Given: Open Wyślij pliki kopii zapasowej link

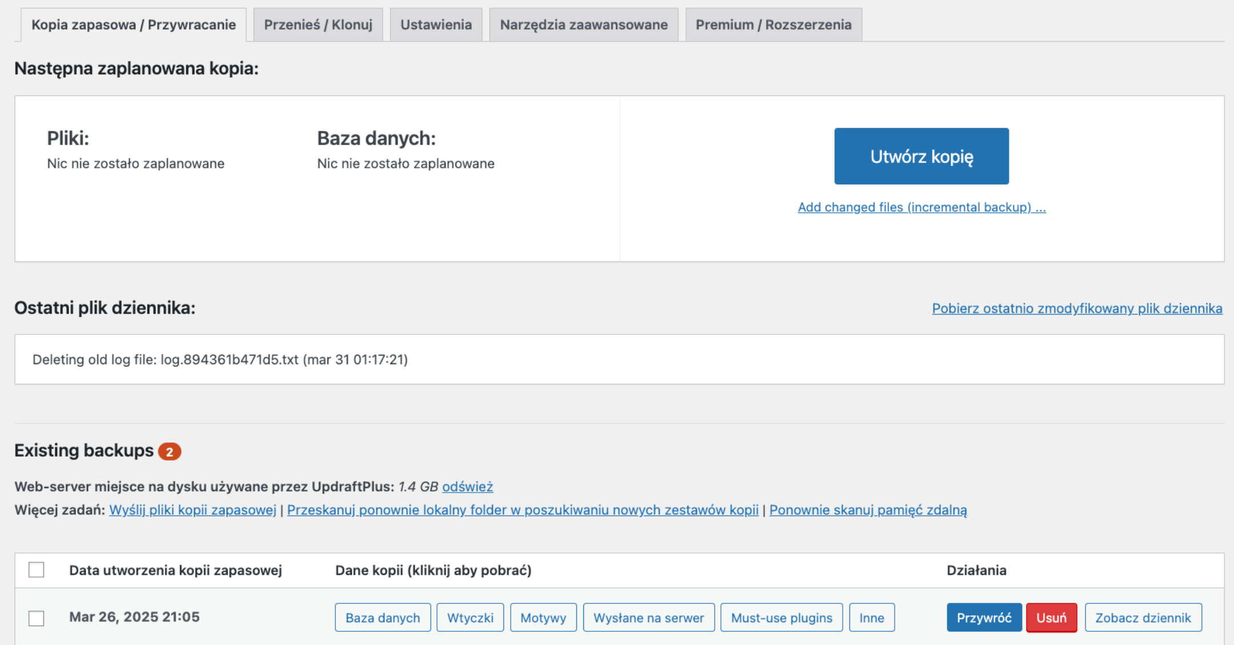Looking at the screenshot, I should click(x=193, y=510).
